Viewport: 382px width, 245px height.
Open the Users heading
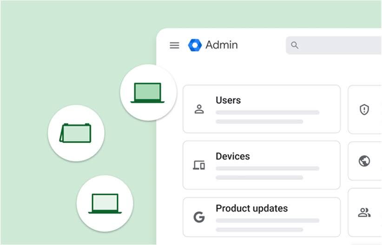tap(228, 100)
